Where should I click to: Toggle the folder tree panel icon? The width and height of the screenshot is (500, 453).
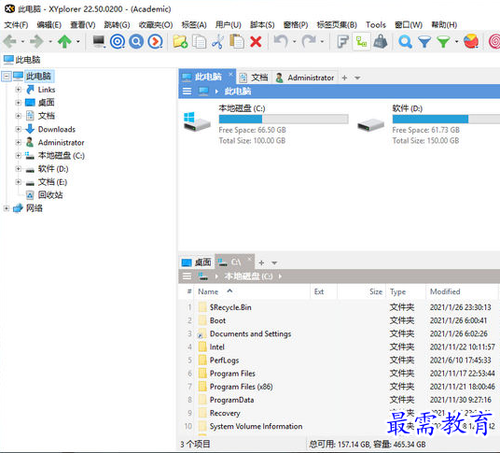(362, 41)
